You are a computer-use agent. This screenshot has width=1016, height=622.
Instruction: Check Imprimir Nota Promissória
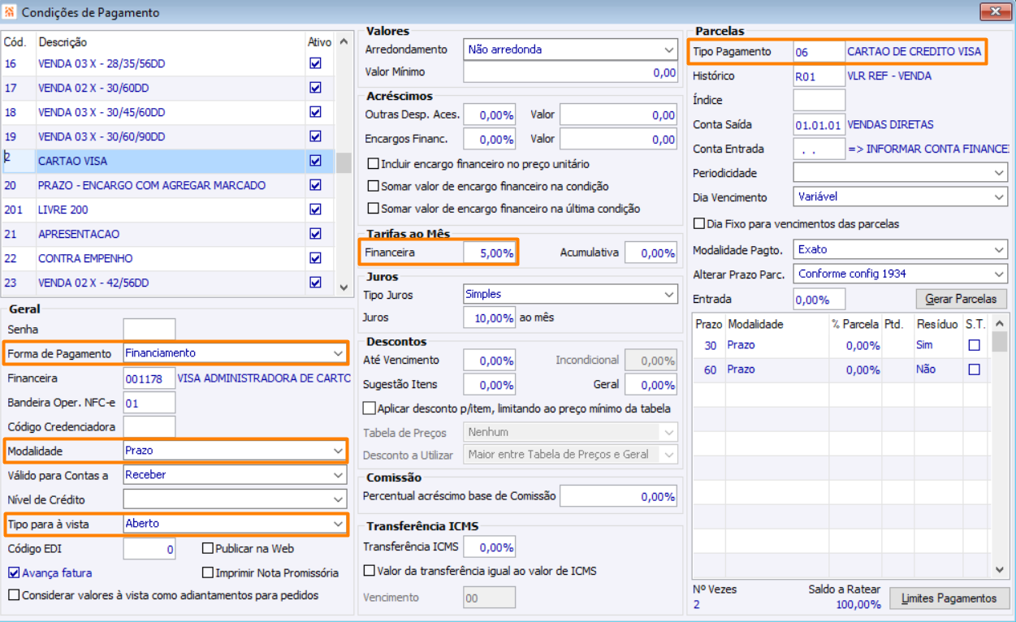(208, 572)
